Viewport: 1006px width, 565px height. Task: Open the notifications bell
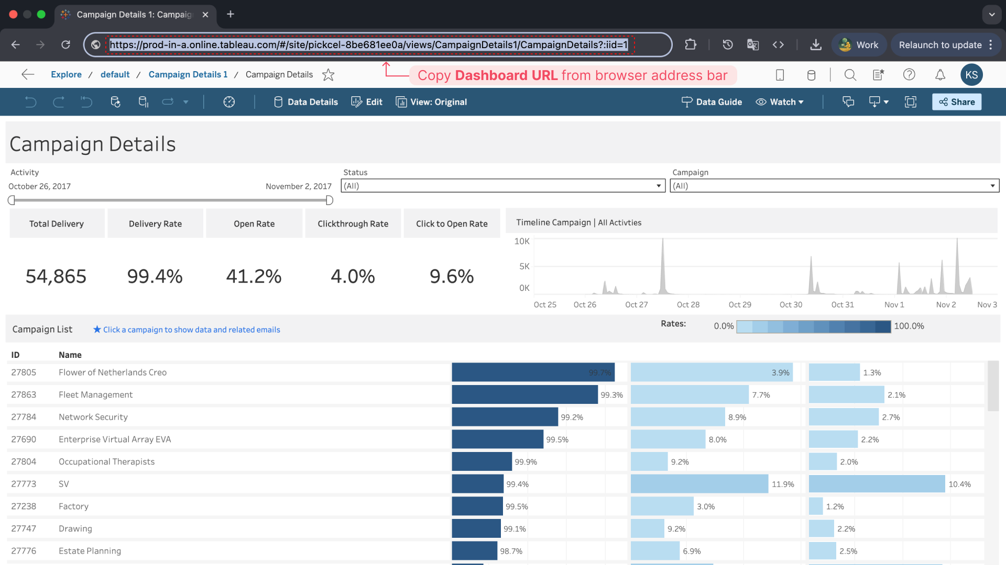coord(941,75)
